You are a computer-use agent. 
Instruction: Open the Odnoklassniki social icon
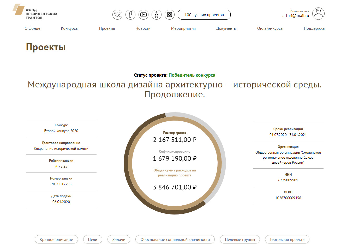(x=157, y=15)
